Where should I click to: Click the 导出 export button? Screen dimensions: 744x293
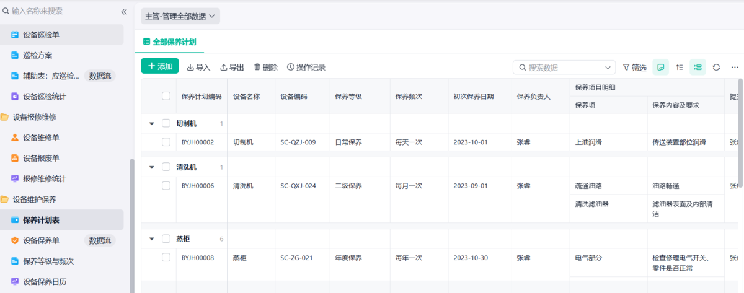[x=232, y=67]
